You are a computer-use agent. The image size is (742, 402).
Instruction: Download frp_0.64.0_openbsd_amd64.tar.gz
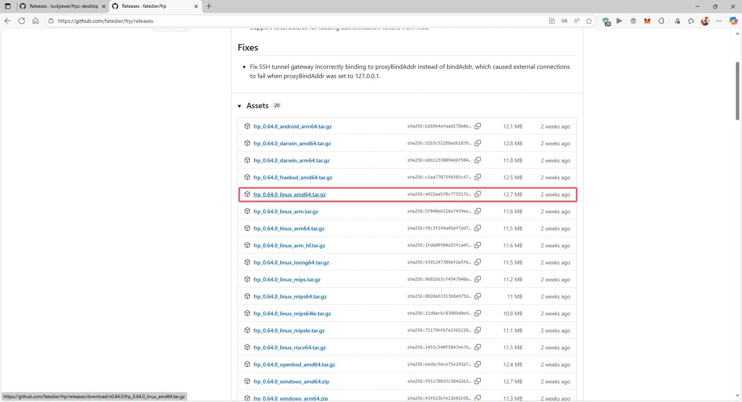(x=294, y=365)
